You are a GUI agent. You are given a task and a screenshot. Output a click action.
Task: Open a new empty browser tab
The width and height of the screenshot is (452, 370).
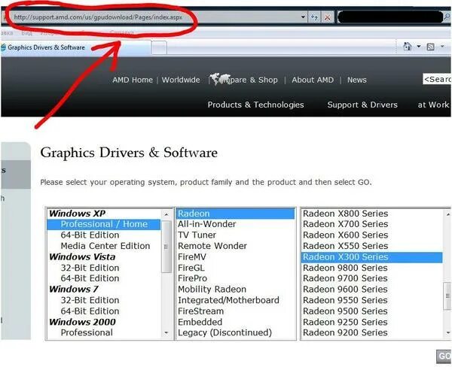click(159, 48)
